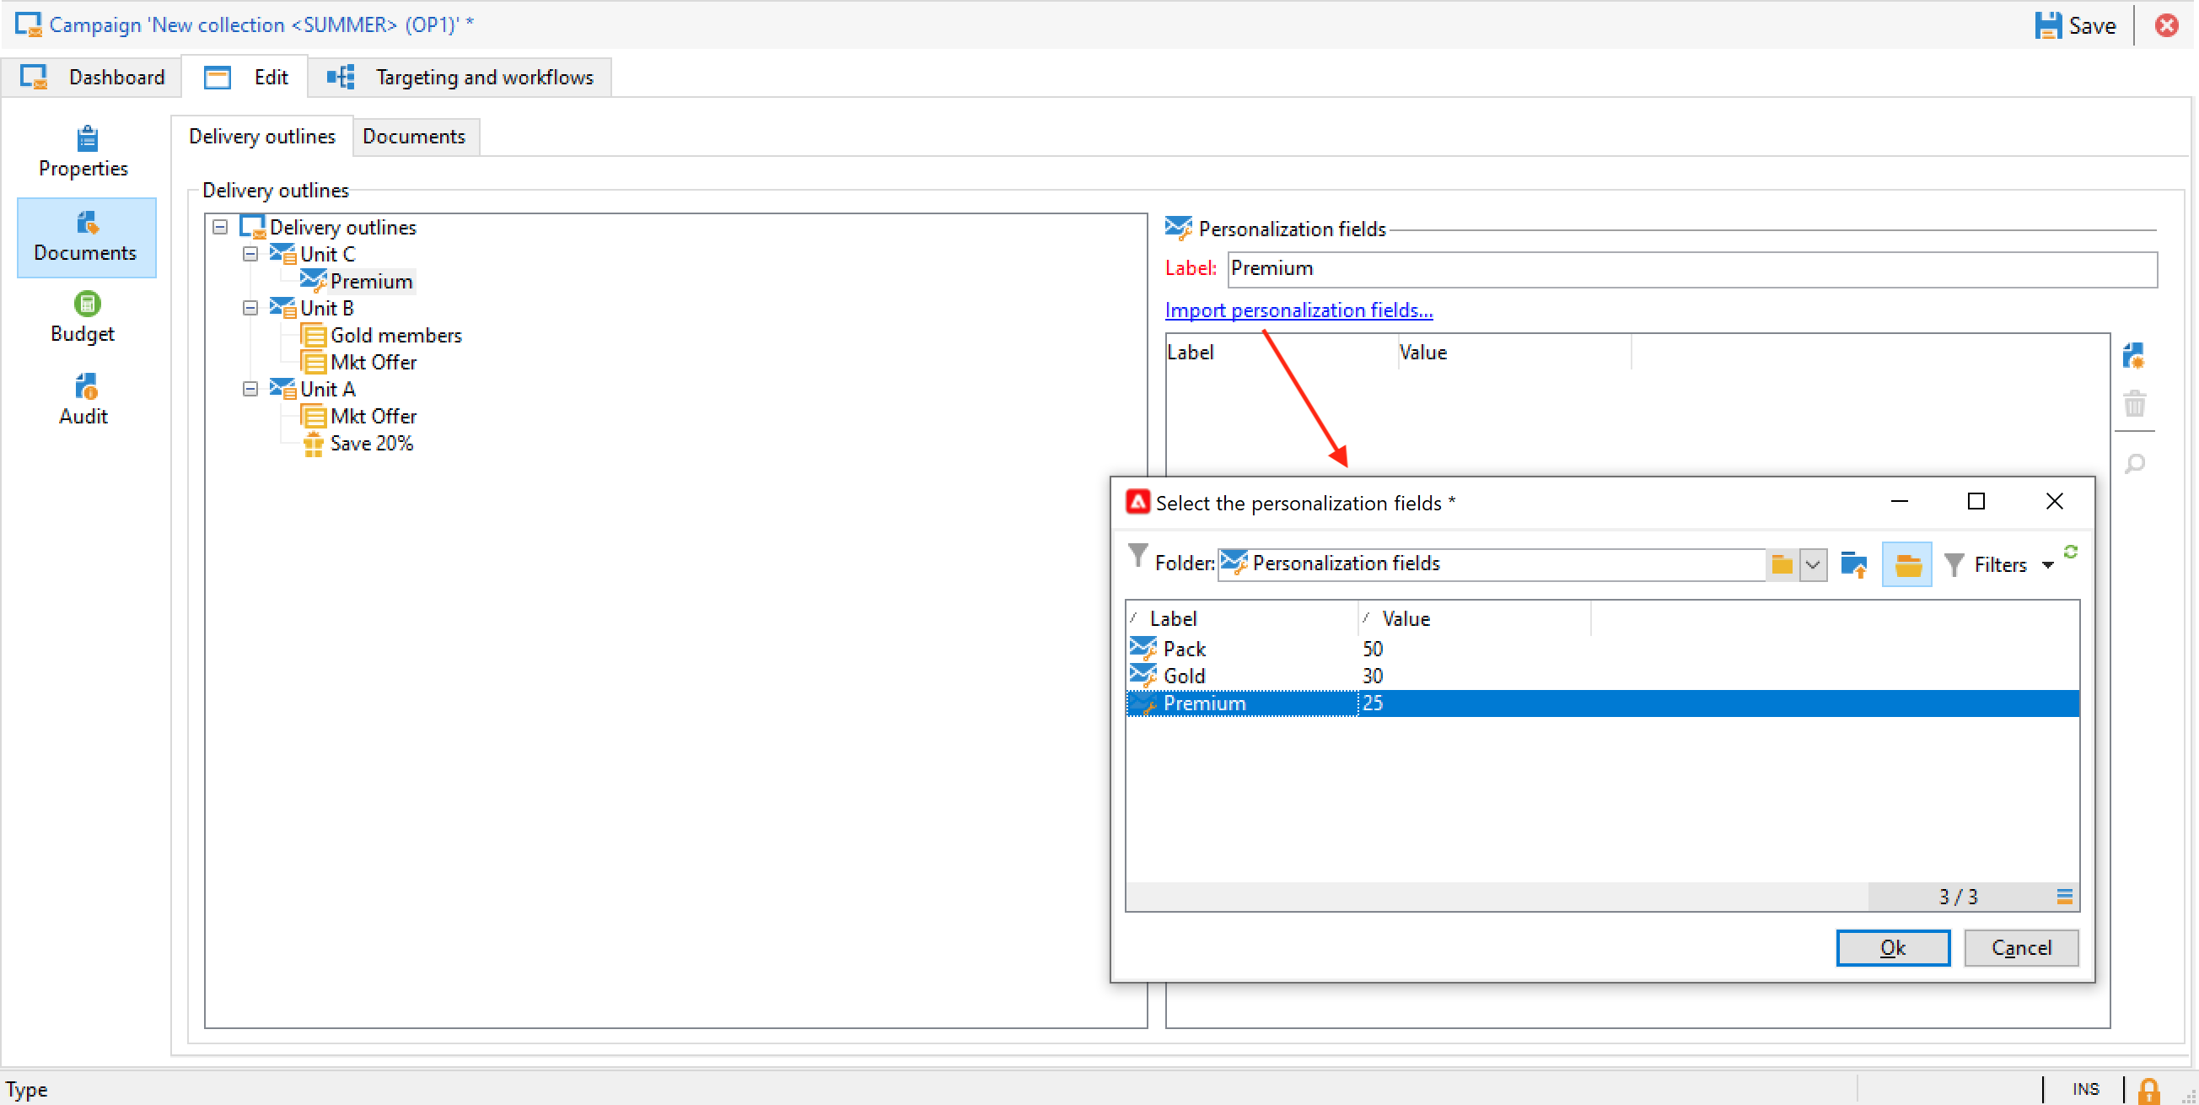Screen dimensions: 2199x1105
Task: Click Import personalization fields link
Action: (1298, 310)
